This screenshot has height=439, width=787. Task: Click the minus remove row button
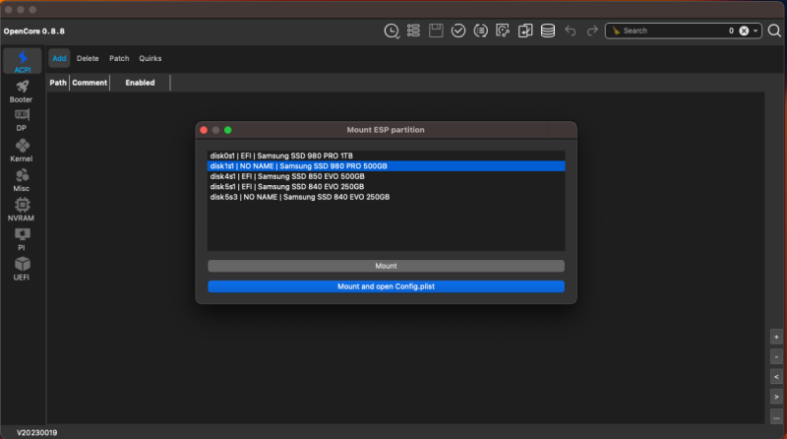click(x=776, y=357)
